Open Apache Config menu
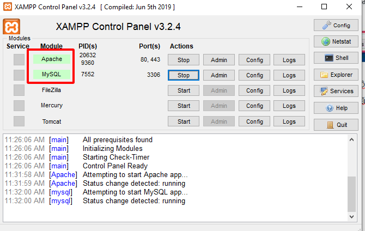Screen dimensions: 365x231 254,60
